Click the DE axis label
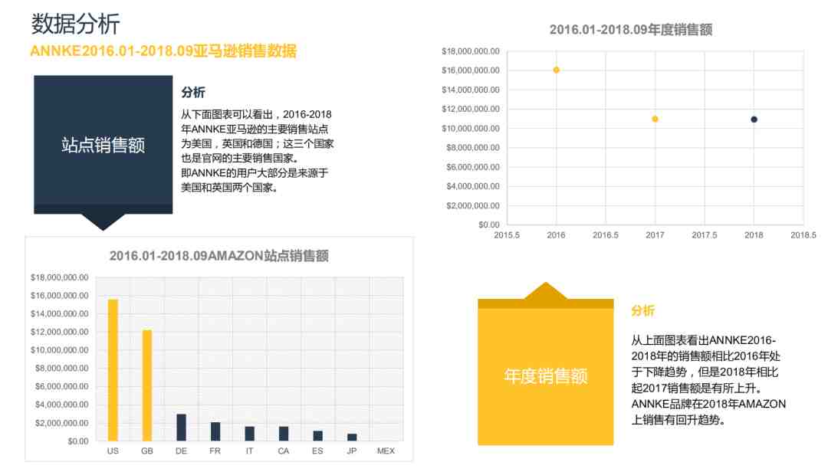The image size is (828, 472). [x=181, y=451]
